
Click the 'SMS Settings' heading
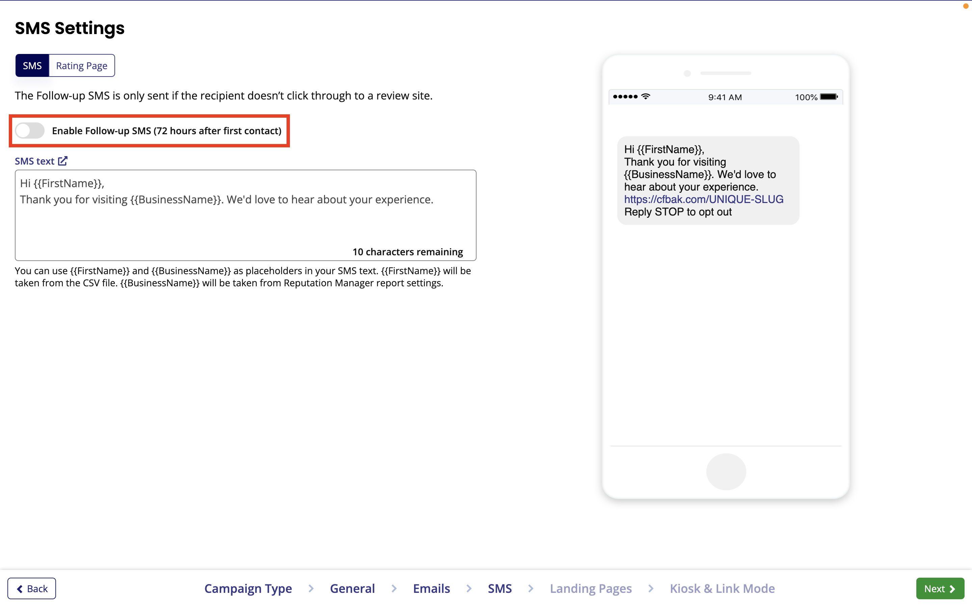(70, 28)
